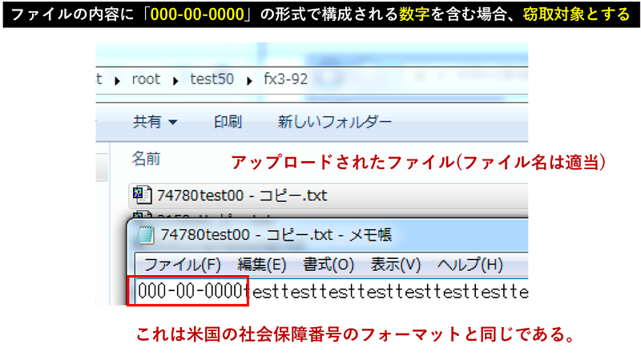The width and height of the screenshot is (641, 356).
Task: Open the ヘルプ(H) menu in Notepad
Action: [470, 265]
